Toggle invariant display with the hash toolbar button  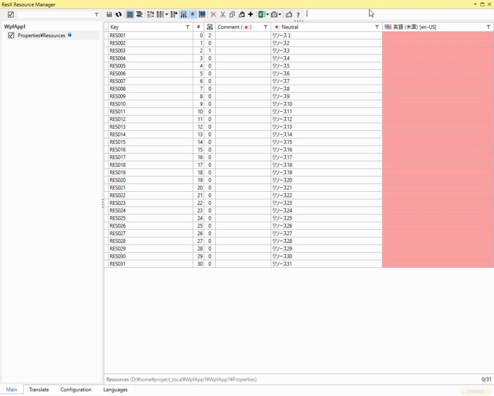pyautogui.click(x=192, y=14)
